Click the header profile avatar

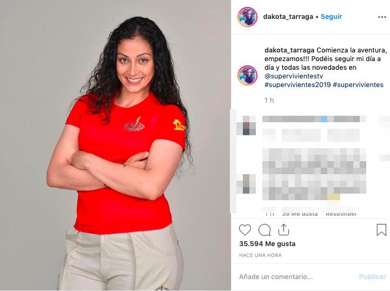(x=247, y=17)
